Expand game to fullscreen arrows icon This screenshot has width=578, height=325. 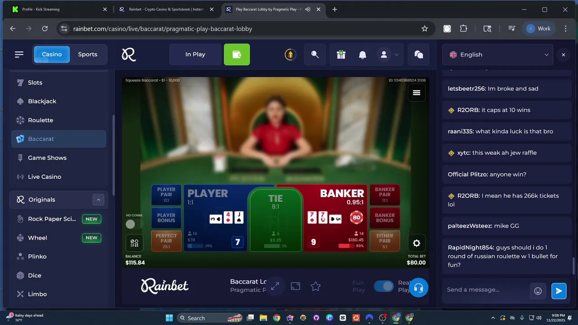(x=275, y=286)
